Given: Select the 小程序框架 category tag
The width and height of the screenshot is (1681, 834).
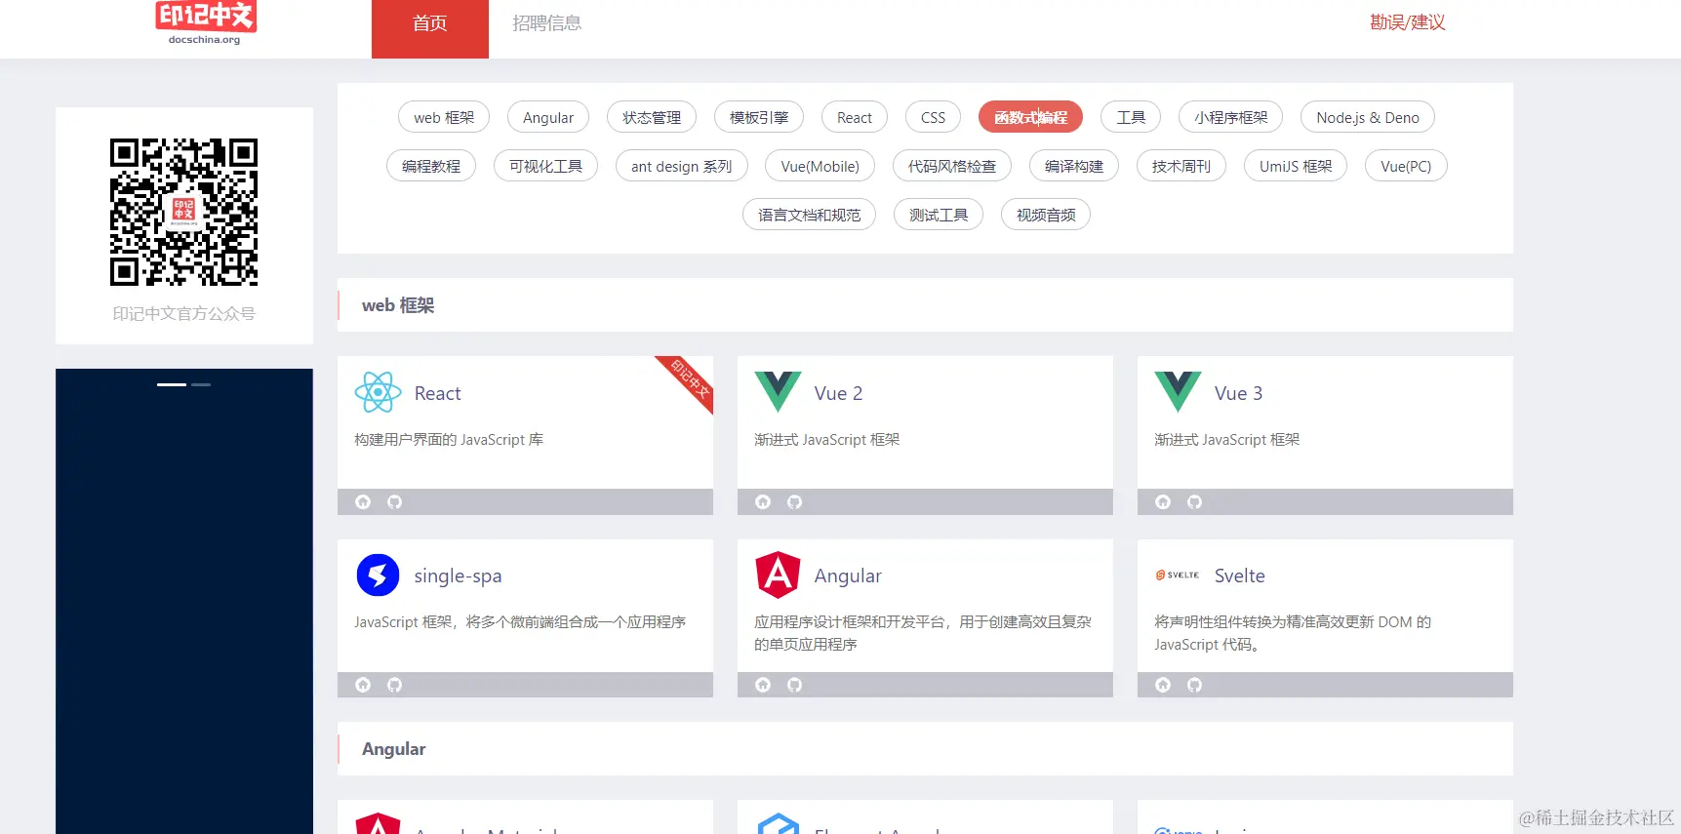Looking at the screenshot, I should 1231,117.
